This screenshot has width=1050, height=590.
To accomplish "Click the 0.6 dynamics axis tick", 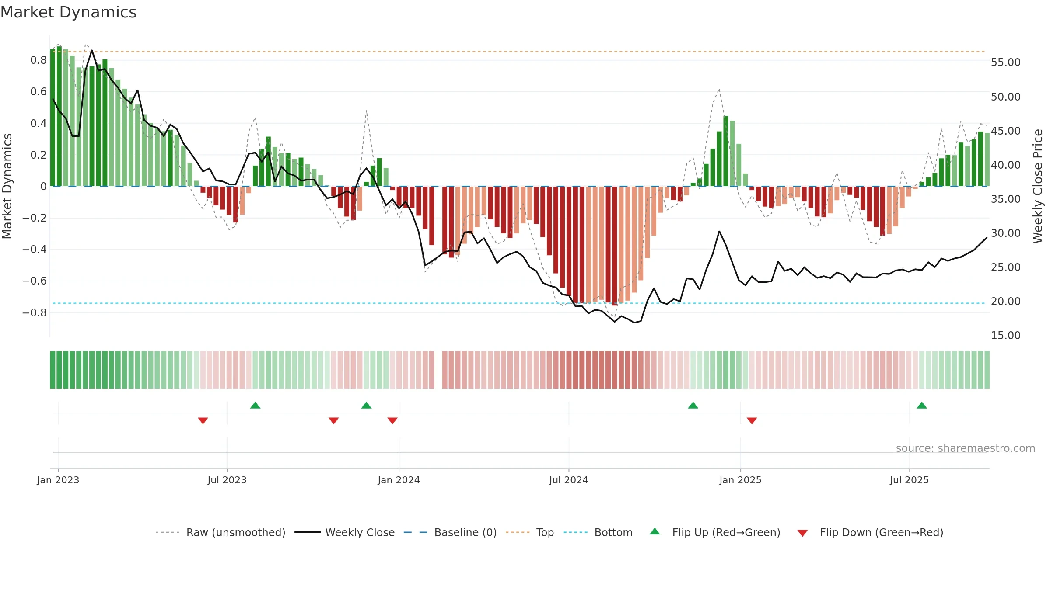I will (x=38, y=92).
